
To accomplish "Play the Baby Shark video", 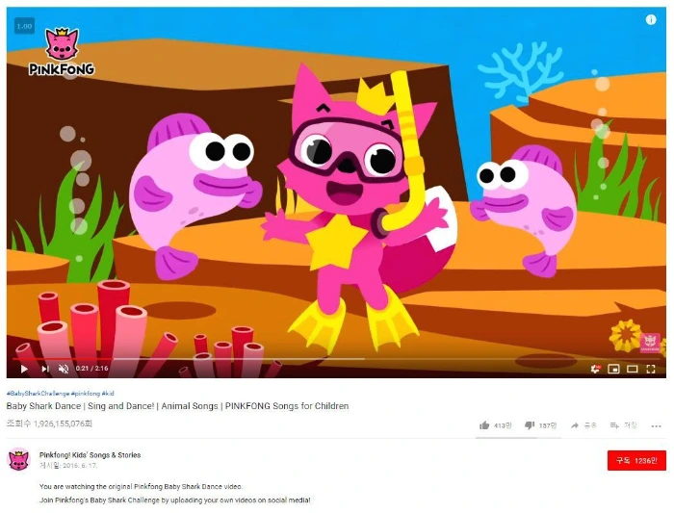I will [24, 369].
